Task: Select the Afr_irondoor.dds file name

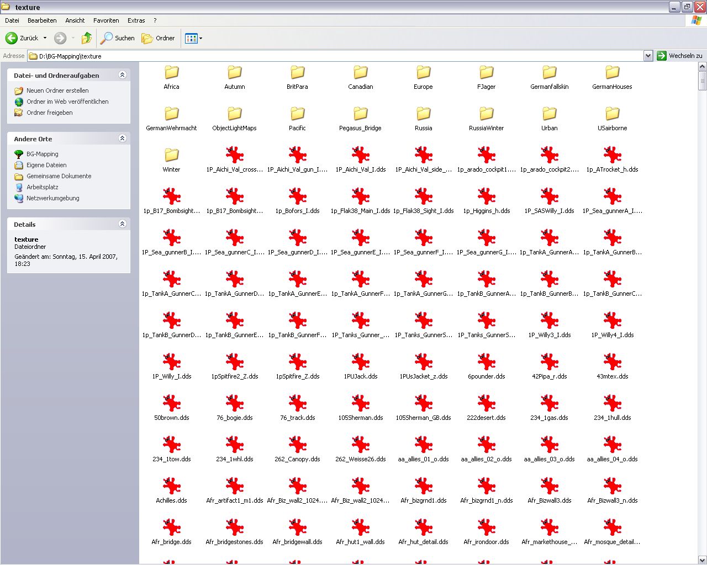Action: coord(486,542)
